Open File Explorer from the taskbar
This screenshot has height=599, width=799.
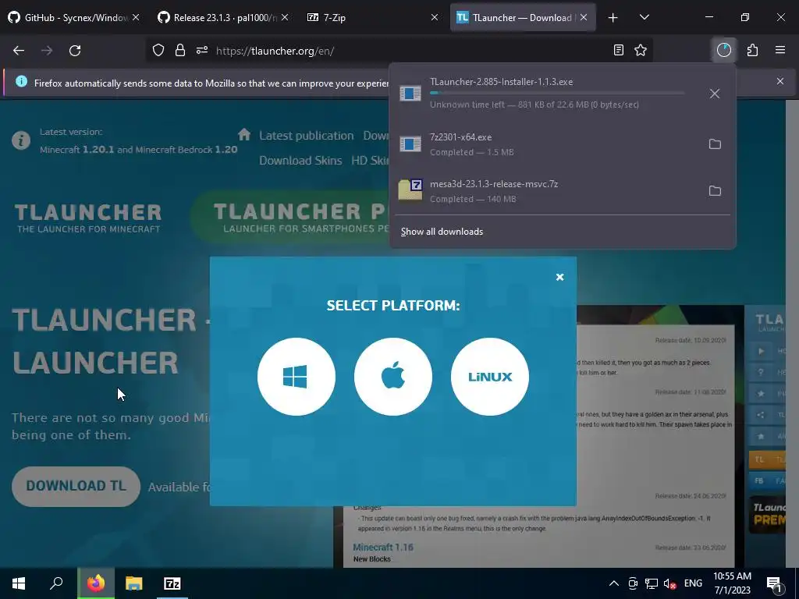point(134,583)
